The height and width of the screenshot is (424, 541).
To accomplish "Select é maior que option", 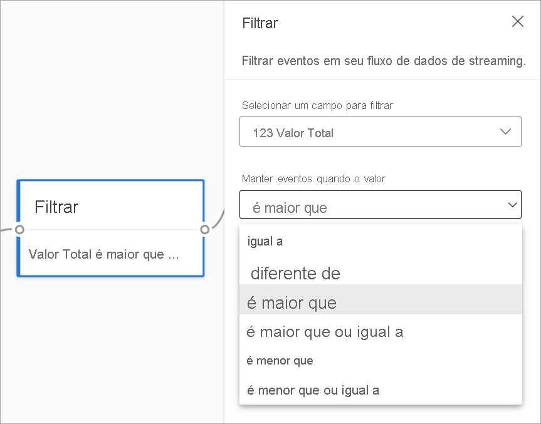I will (291, 302).
